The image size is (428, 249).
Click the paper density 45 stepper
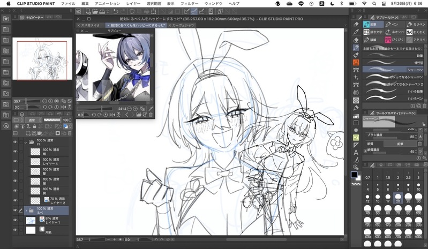(416, 152)
